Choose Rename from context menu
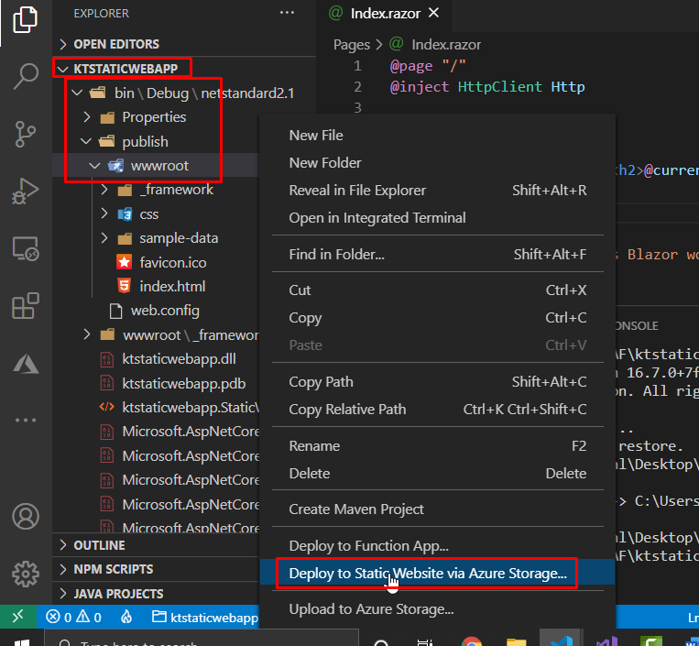699x646 pixels. click(x=437, y=446)
